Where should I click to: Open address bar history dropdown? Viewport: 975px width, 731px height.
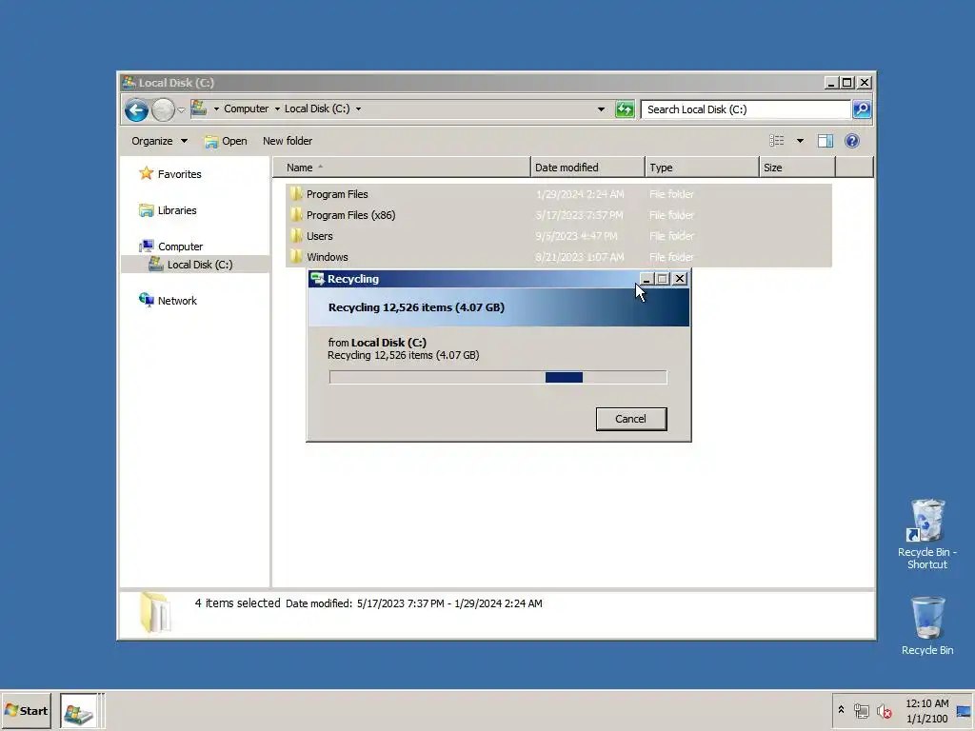click(x=601, y=109)
